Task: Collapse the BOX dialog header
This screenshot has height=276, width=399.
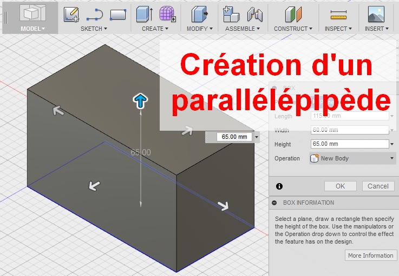Action: tap(274, 88)
